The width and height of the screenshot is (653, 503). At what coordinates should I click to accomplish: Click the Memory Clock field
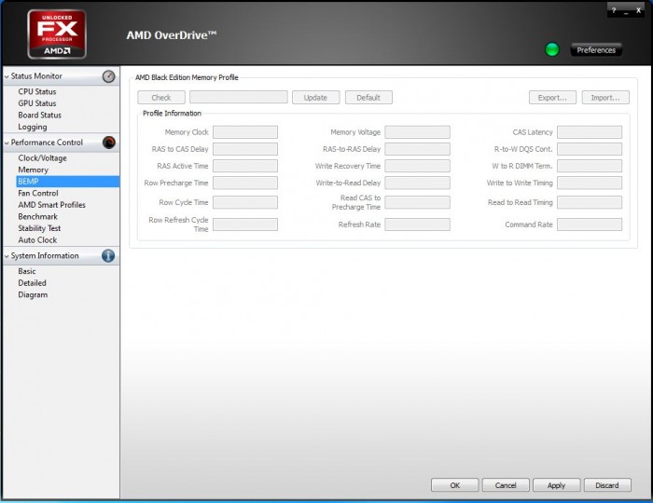point(245,132)
